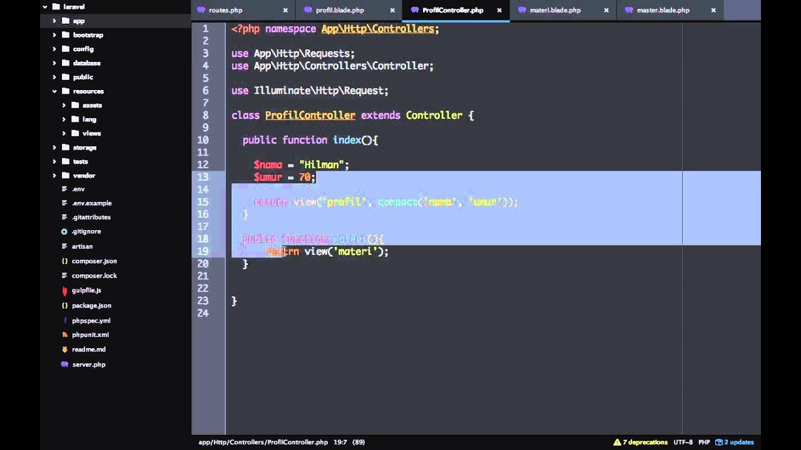Image resolution: width=801 pixels, height=450 pixels.
Task: Close the profil.blade.php tab
Action: click(392, 10)
